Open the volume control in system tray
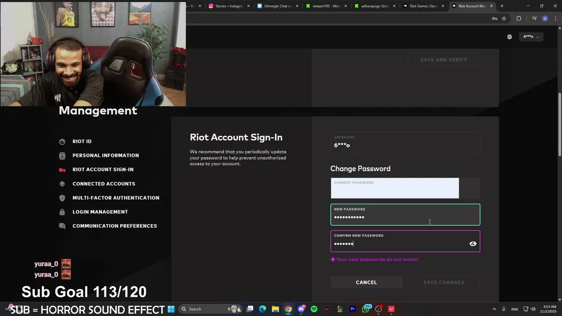The height and width of the screenshot is (316, 562). [533, 309]
